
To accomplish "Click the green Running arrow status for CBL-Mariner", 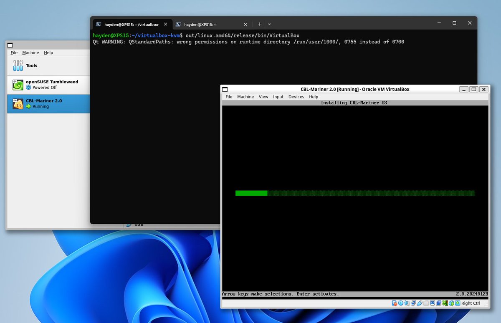I will 28,107.
